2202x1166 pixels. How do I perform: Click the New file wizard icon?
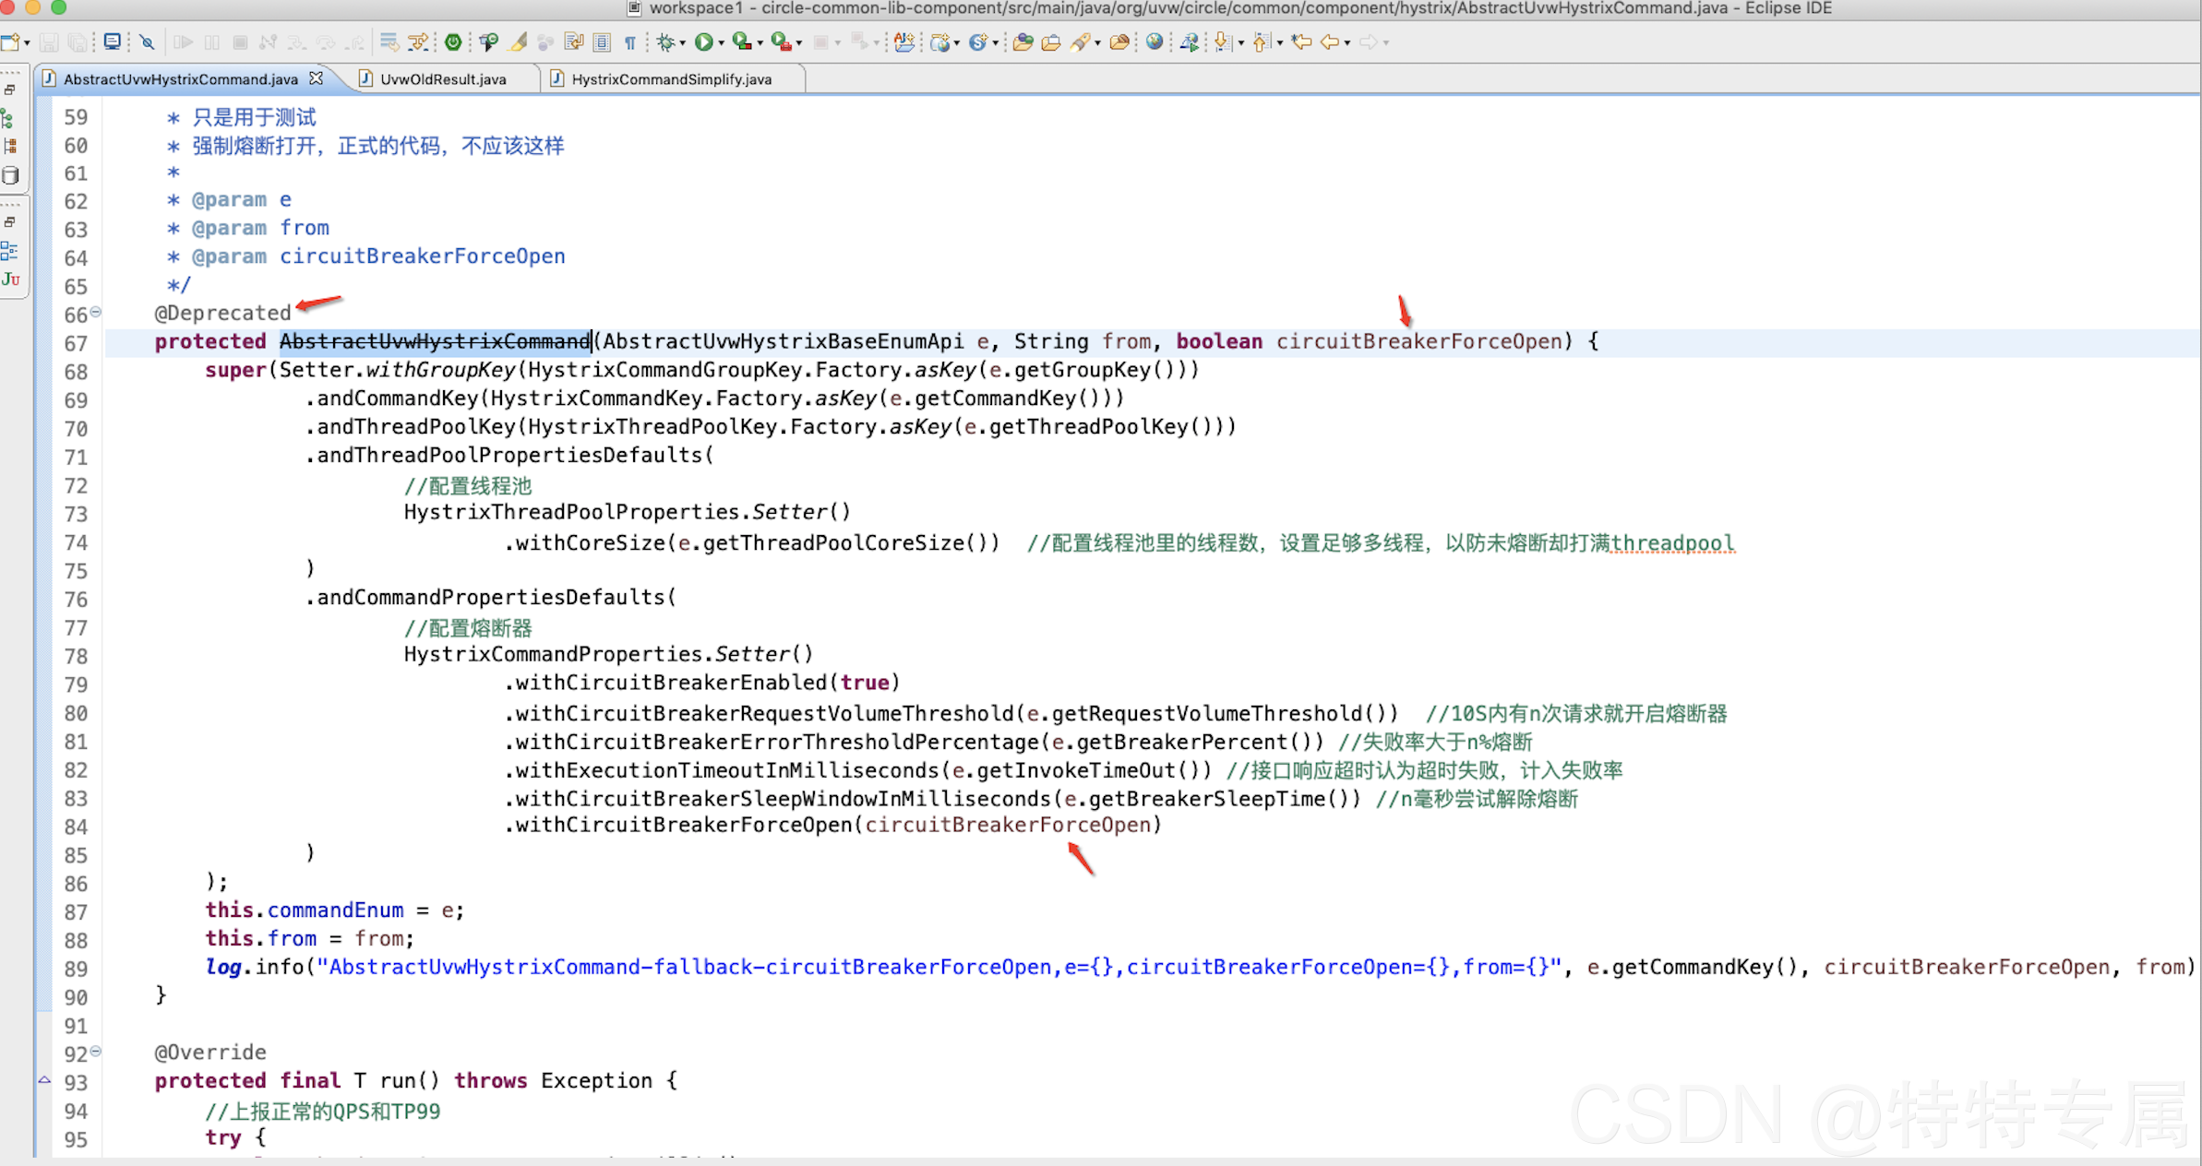pyautogui.click(x=10, y=42)
